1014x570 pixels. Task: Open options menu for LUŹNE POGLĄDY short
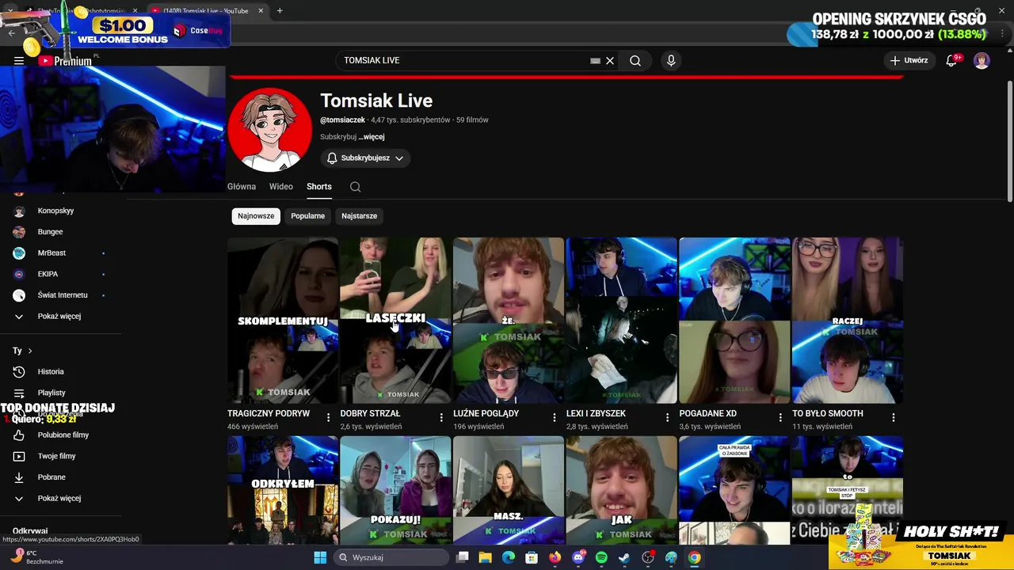pos(554,417)
